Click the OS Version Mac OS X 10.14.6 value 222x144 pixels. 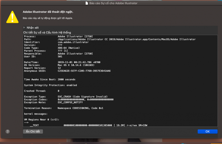click(x=76, y=65)
